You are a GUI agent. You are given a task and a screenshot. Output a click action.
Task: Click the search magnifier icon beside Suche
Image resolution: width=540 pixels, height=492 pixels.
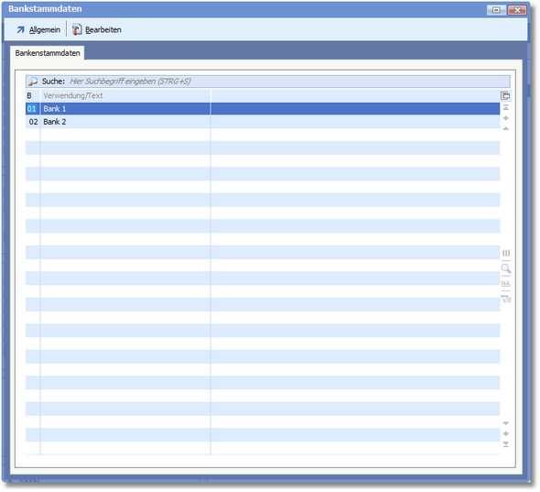(33, 82)
